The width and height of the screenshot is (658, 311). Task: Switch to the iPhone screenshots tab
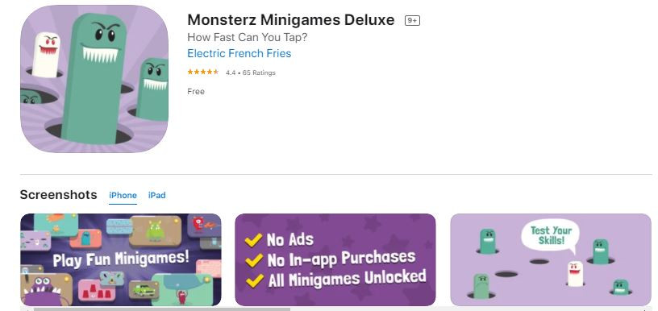123,195
